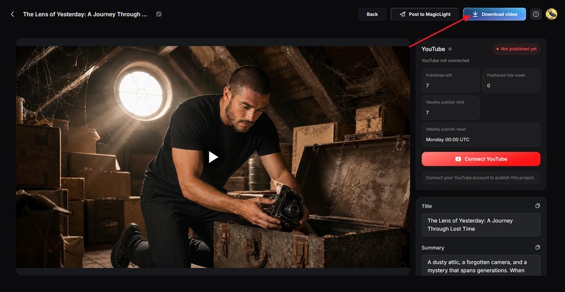This screenshot has width=565, height=292.
Task: Click the Connect YouTube button
Action: (481, 159)
